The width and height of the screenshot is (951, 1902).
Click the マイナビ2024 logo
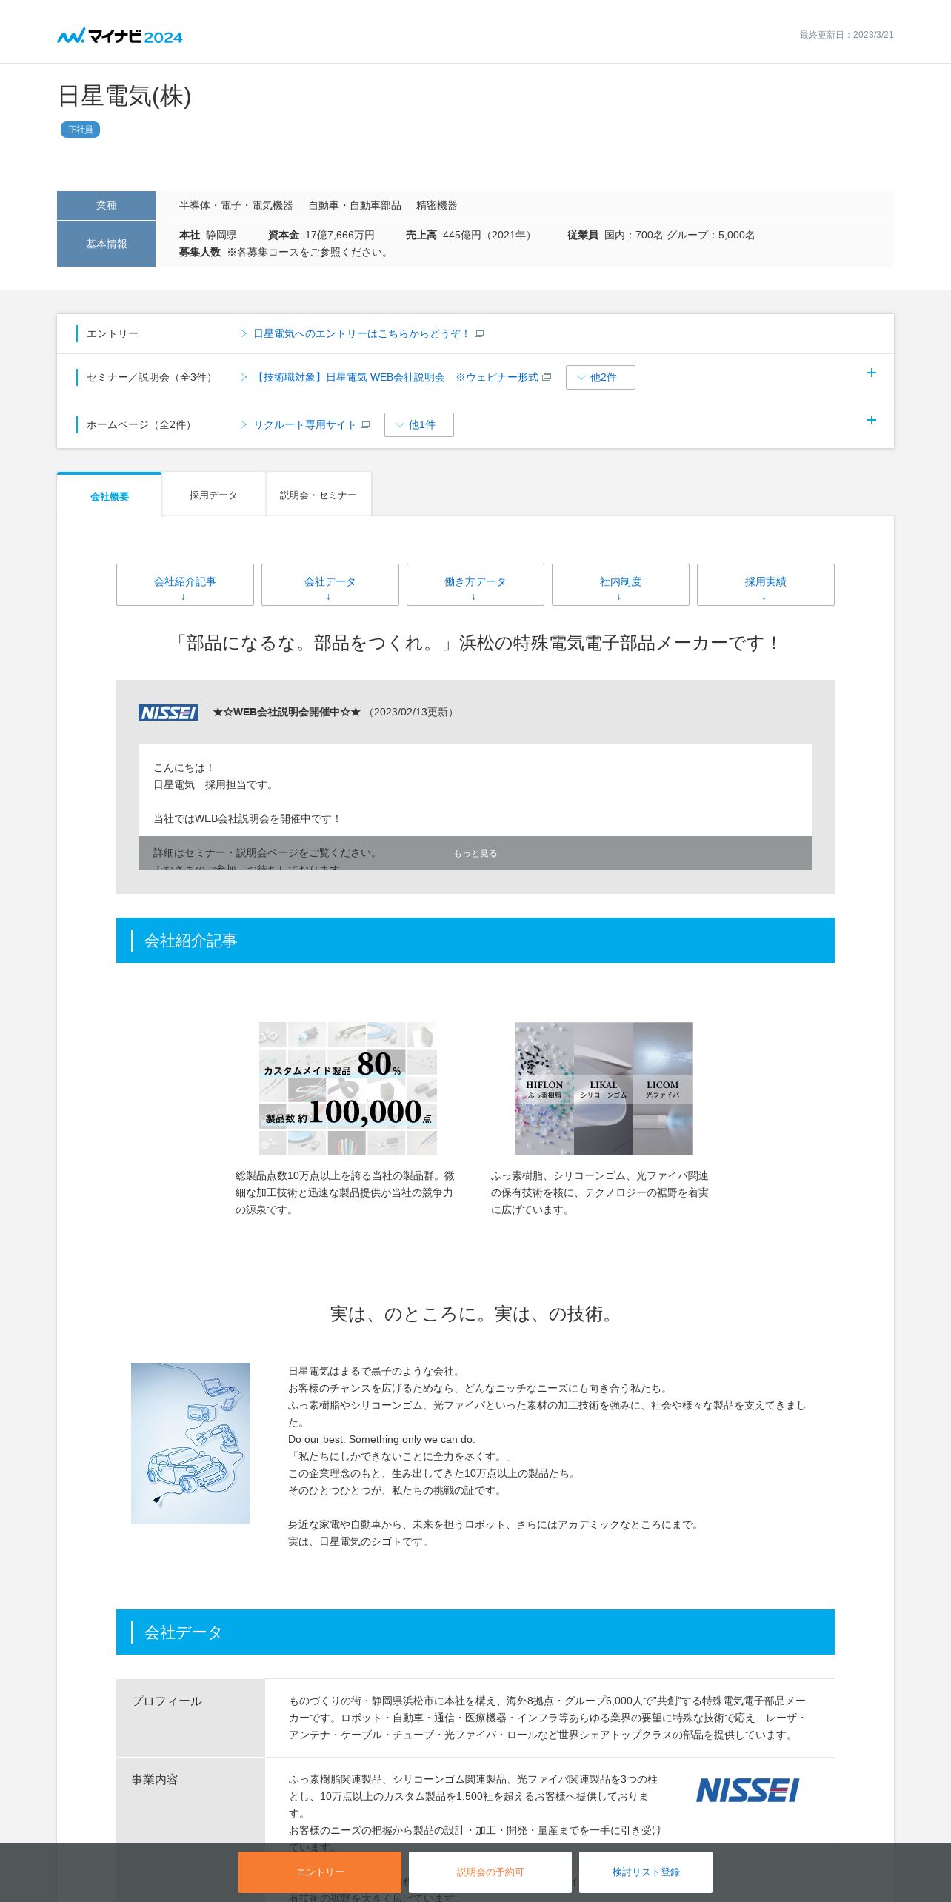[120, 36]
